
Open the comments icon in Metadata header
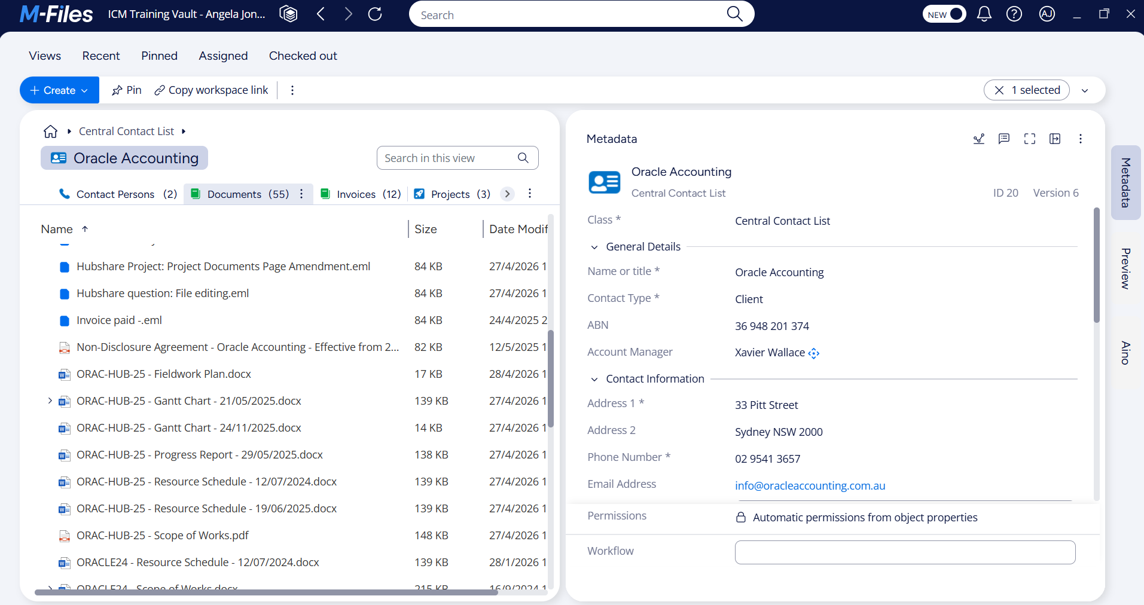[x=1004, y=139]
